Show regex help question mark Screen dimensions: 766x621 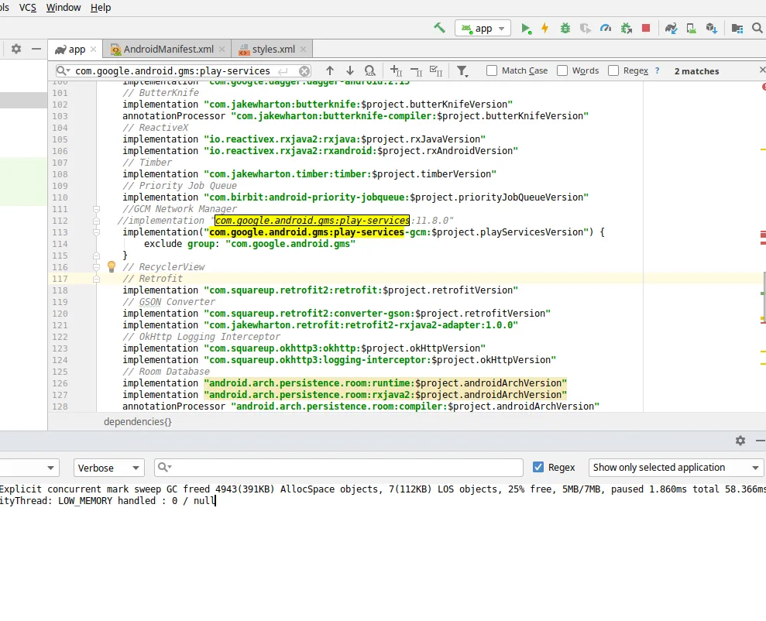pos(657,70)
